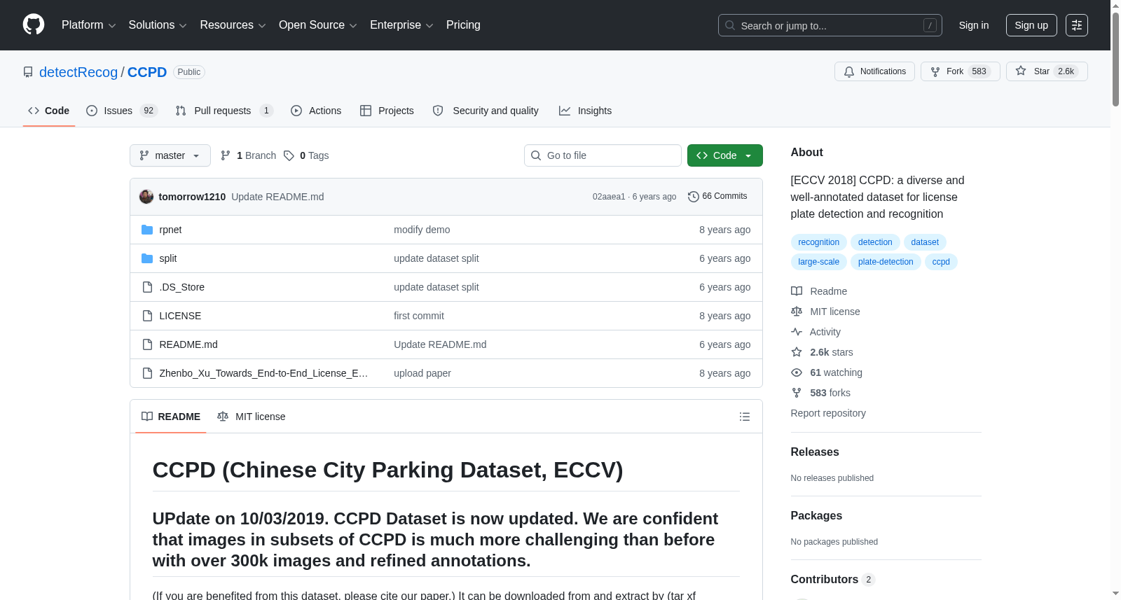This screenshot has width=1121, height=600.
Task: Open the GitHub homepage logo
Action: click(34, 25)
